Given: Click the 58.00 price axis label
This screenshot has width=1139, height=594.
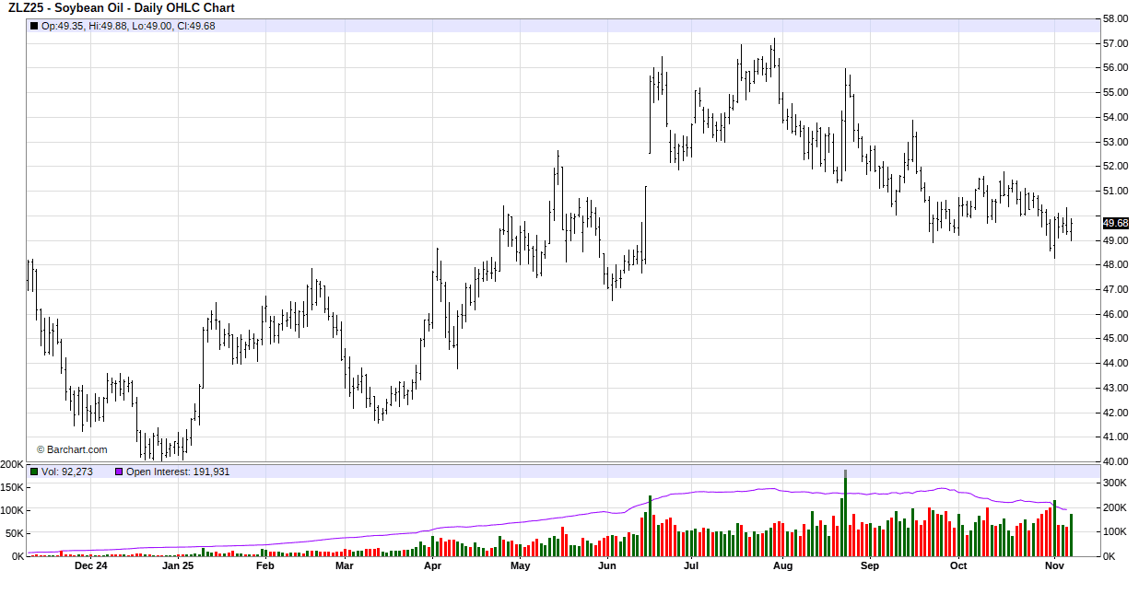Looking at the screenshot, I should click(x=1115, y=18).
